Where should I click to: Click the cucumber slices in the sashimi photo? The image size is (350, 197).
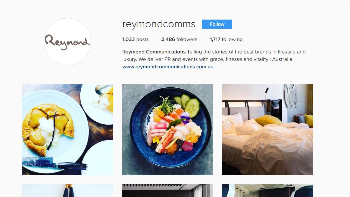187,105
